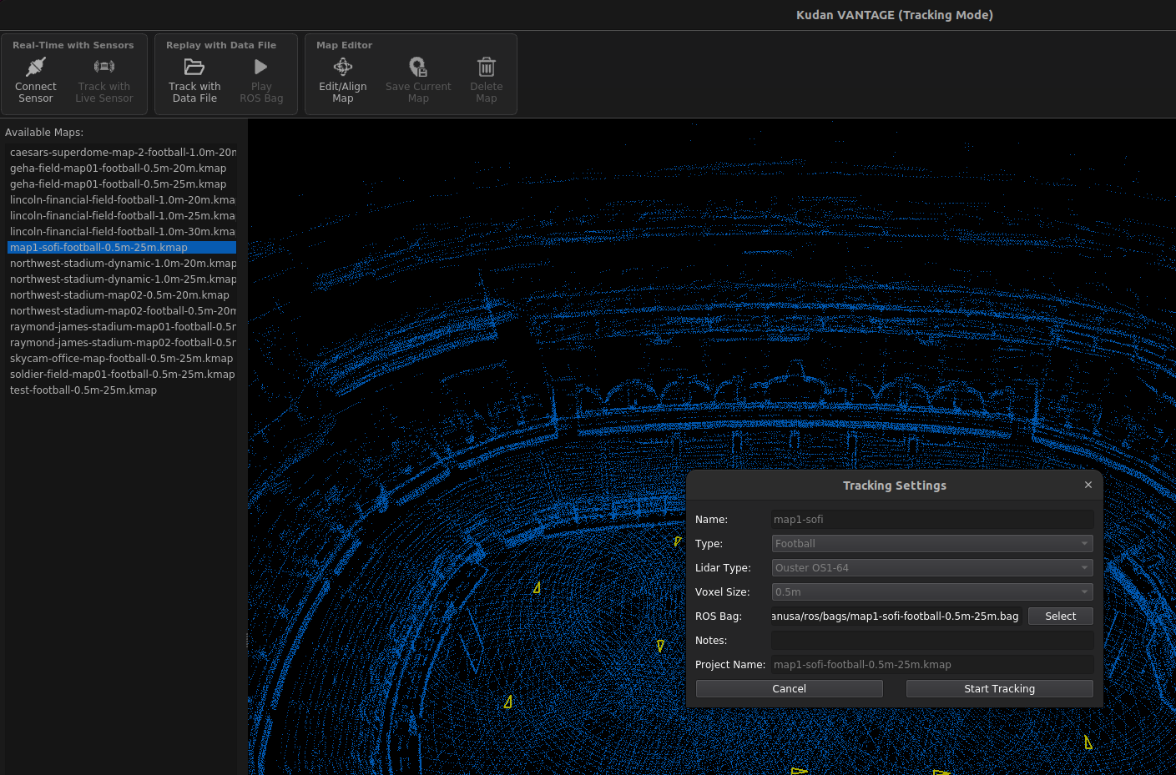
Task: Click the ROS Bag path field
Action: click(x=896, y=616)
